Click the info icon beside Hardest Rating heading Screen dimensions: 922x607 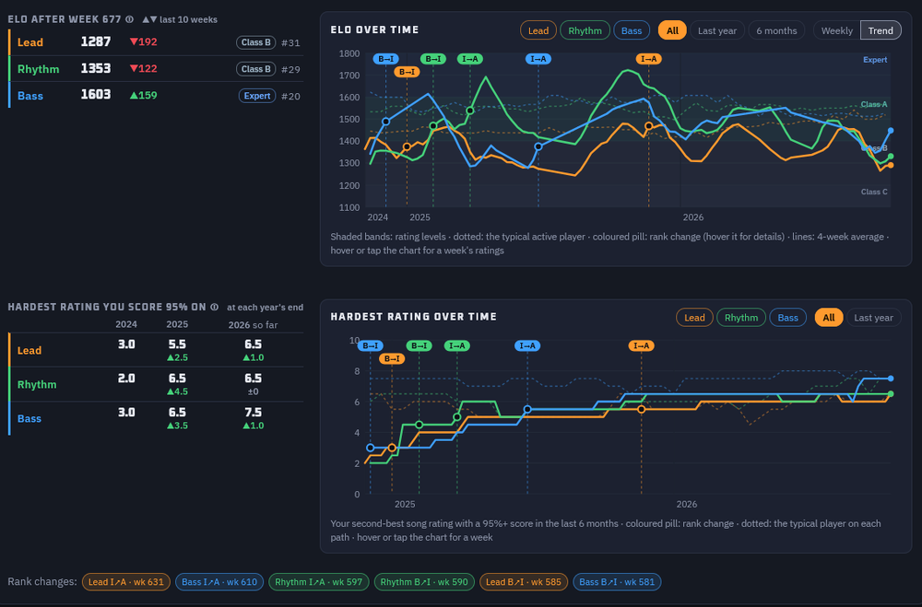[215, 307]
